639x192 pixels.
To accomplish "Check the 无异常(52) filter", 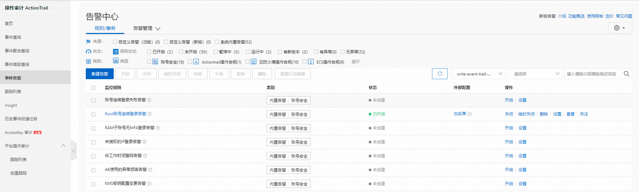I will (343, 52).
